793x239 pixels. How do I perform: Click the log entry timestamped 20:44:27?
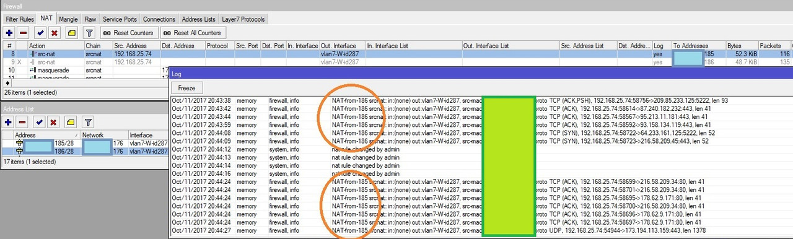tap(481, 230)
